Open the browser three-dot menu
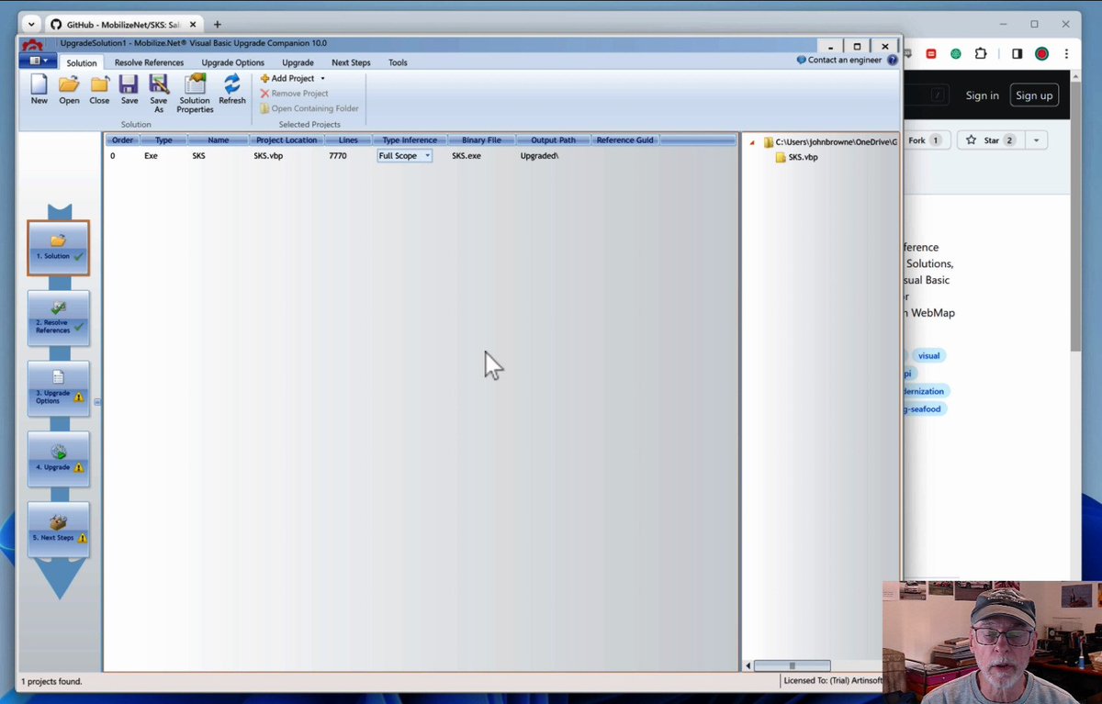Viewport: 1102px width, 704px height. (1066, 54)
